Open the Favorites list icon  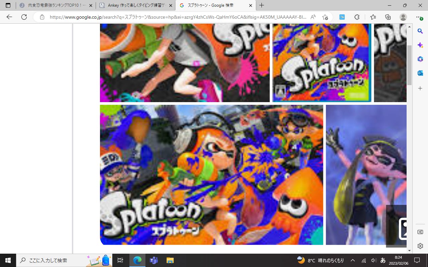pos(373,17)
